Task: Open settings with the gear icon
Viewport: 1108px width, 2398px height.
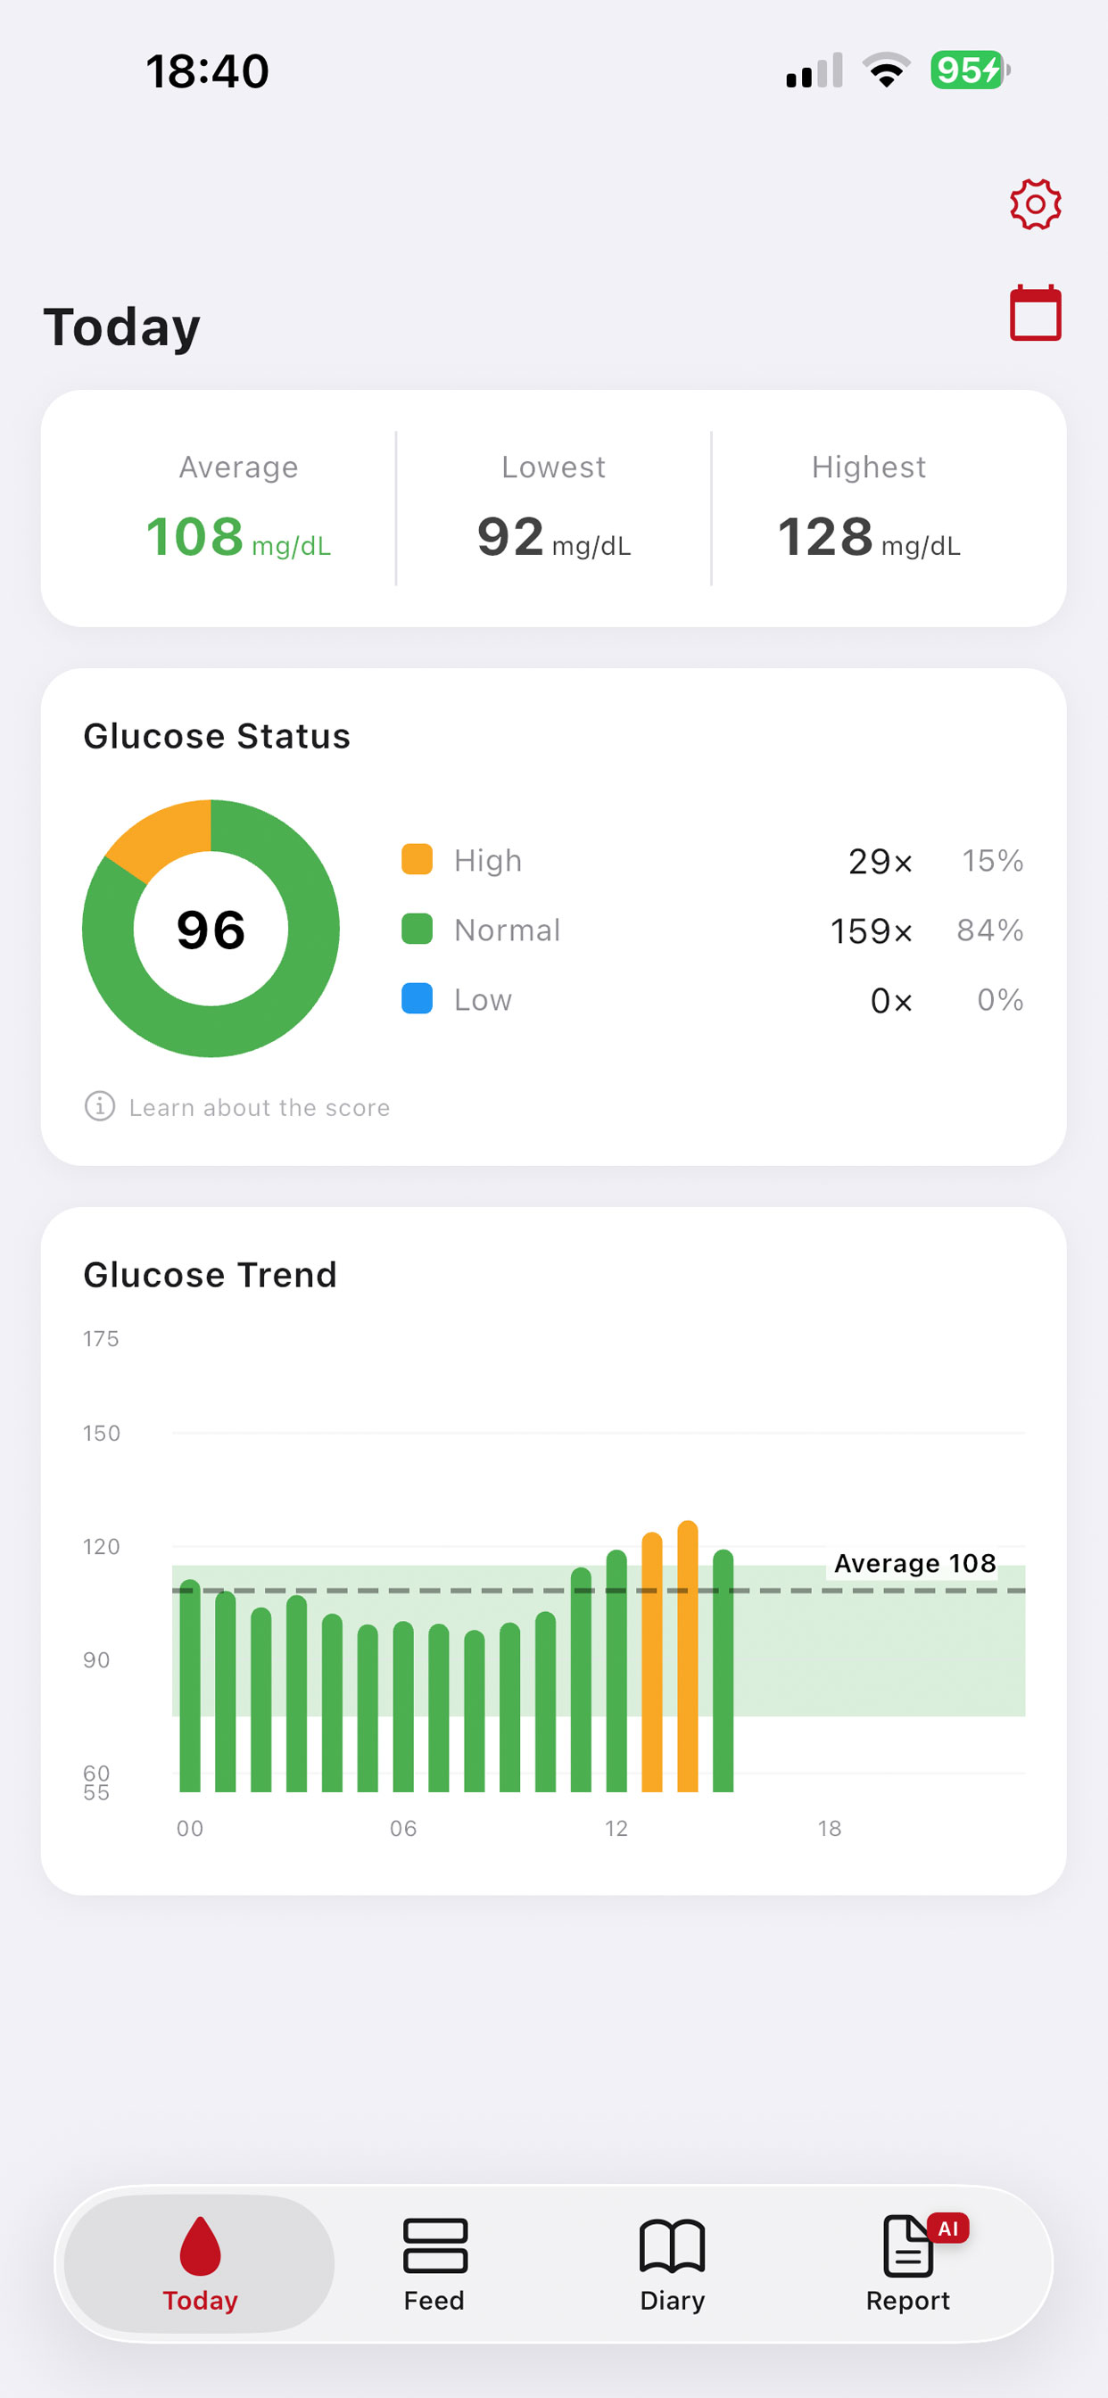Action: [1036, 204]
